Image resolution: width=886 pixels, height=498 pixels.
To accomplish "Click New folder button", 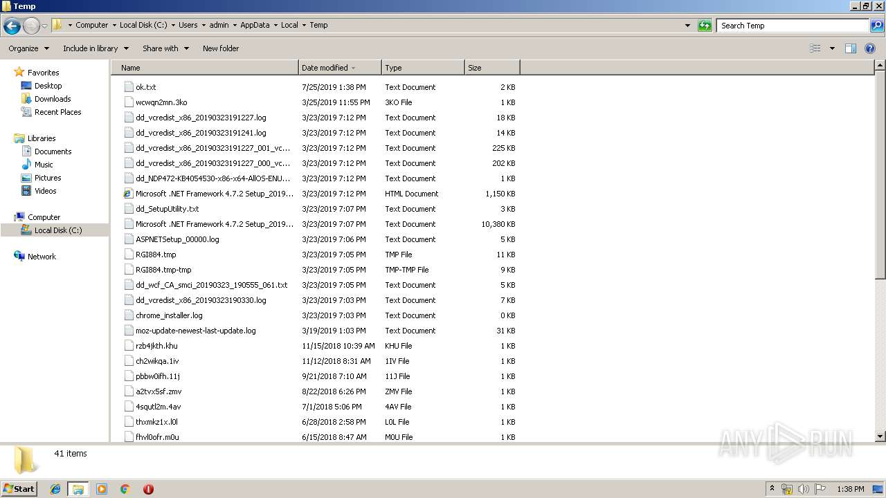I will pos(221,48).
